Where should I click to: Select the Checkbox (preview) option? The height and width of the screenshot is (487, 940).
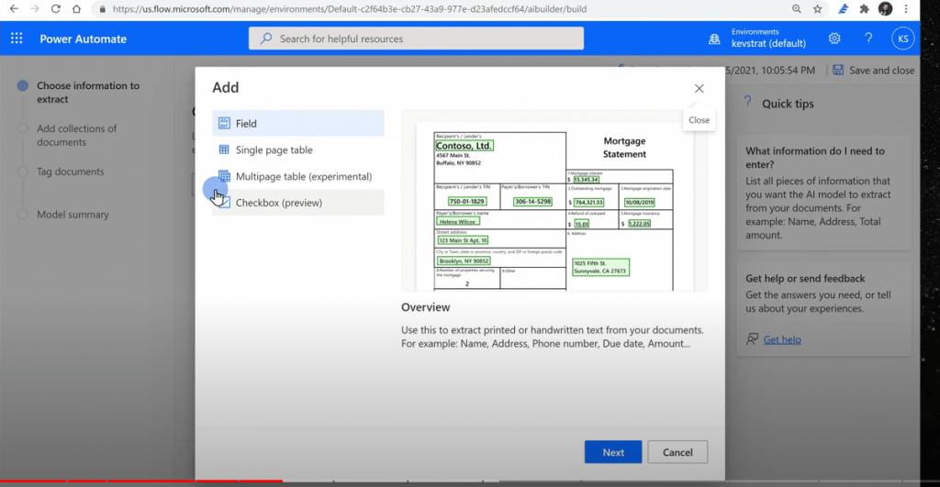coord(298,203)
